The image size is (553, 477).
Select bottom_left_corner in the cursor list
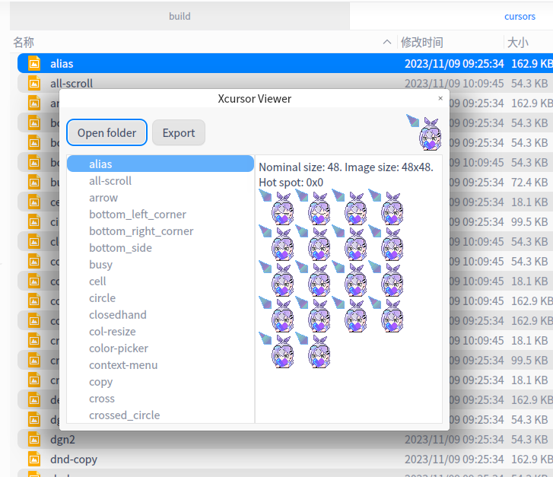(x=138, y=215)
